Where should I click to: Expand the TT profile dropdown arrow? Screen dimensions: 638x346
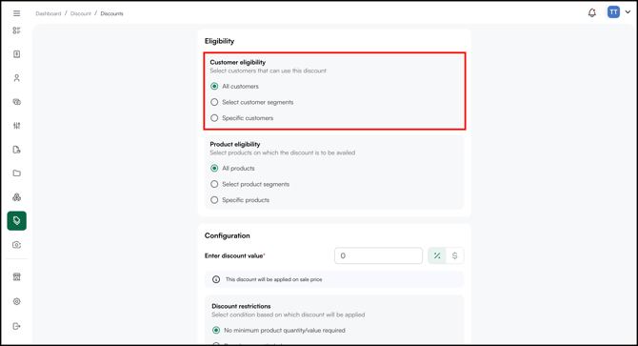pos(628,12)
